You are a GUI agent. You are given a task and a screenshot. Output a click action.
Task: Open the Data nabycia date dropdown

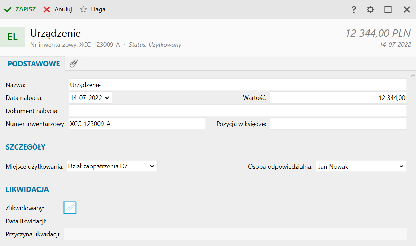[106, 98]
